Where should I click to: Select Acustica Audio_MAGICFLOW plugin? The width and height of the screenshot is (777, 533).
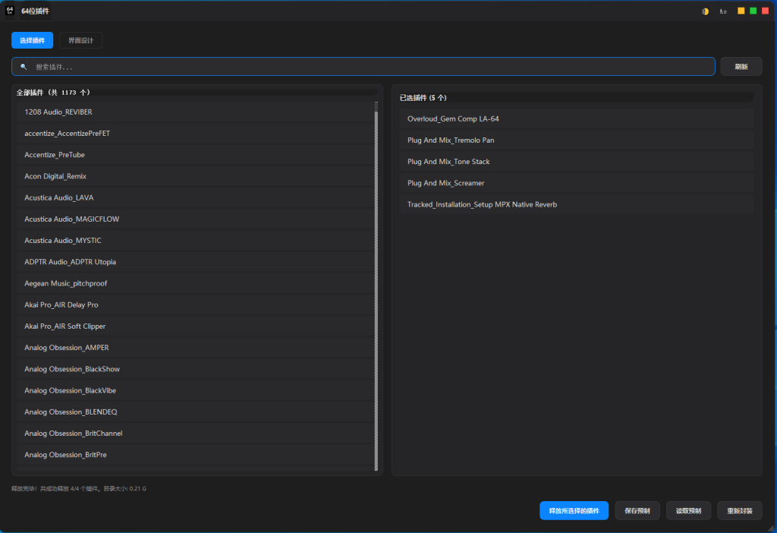196,219
